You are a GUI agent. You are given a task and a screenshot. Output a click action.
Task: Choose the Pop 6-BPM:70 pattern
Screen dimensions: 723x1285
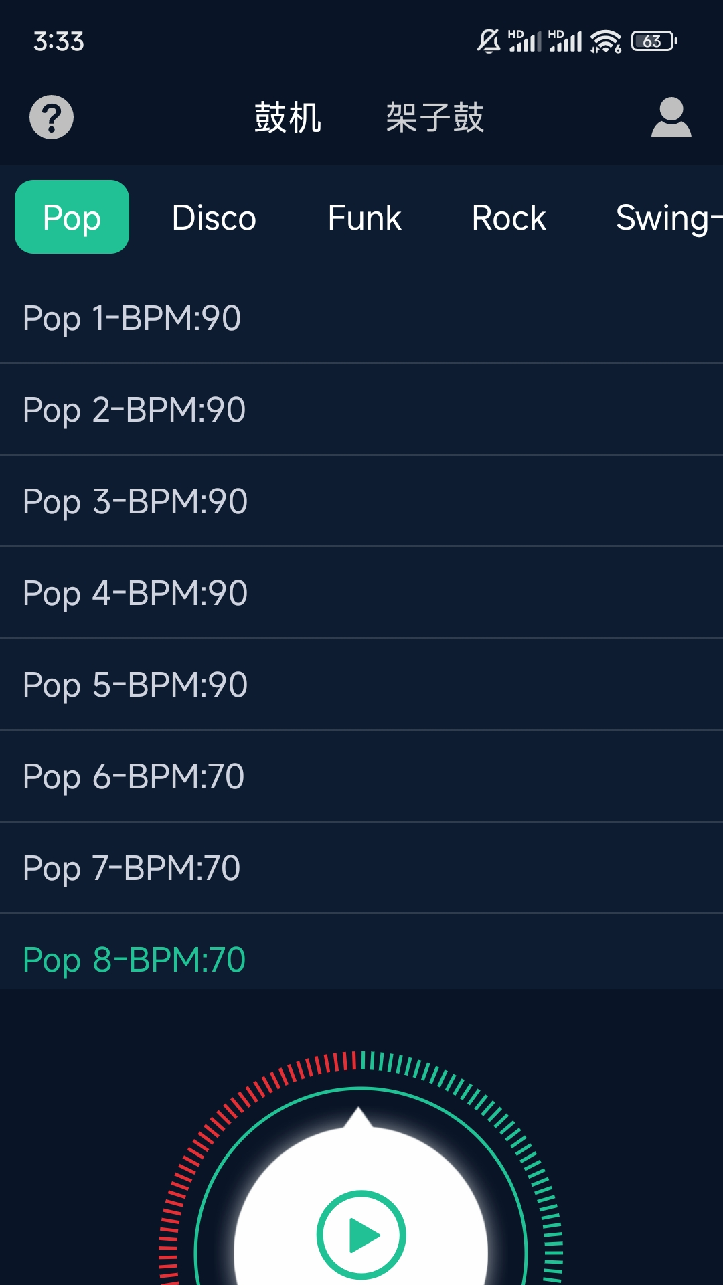point(133,776)
